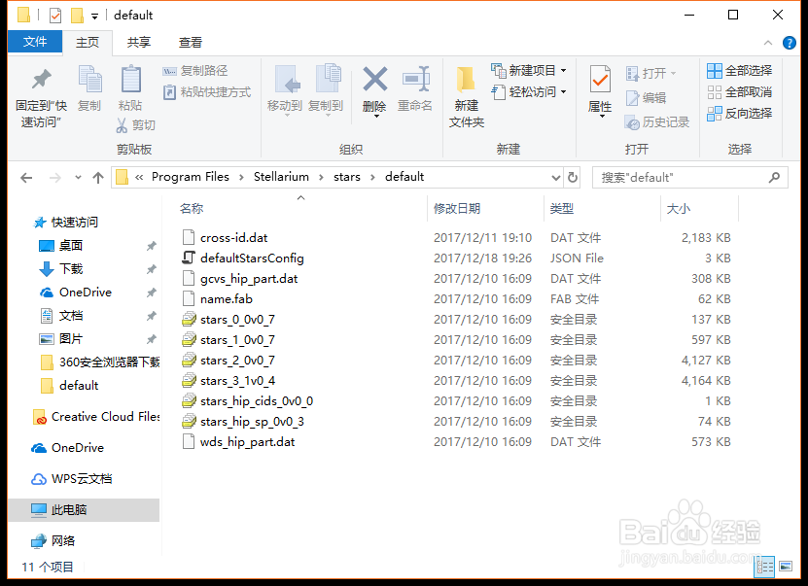Open the File (文件) tab
This screenshot has height=586, width=808.
point(35,42)
